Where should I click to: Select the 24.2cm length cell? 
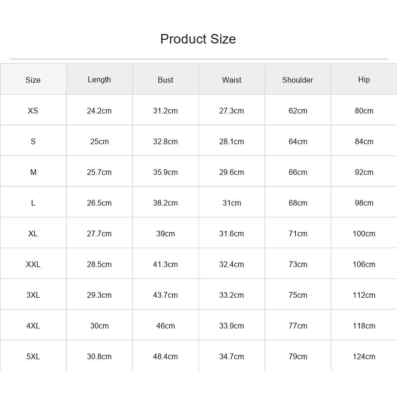(99, 111)
